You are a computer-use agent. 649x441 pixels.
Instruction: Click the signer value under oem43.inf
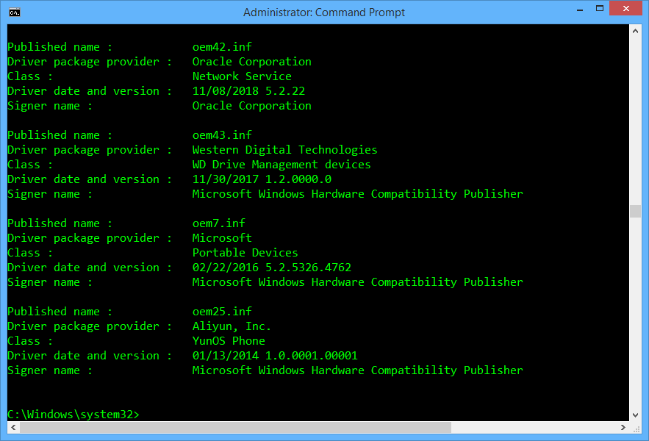358,194
